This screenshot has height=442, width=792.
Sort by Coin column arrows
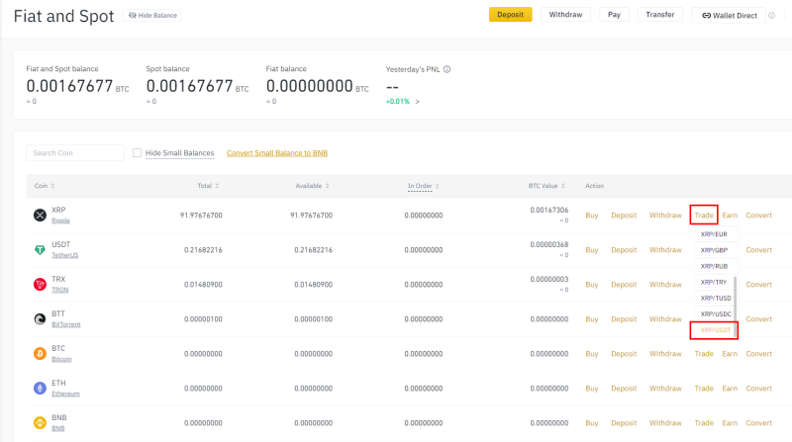[52, 186]
